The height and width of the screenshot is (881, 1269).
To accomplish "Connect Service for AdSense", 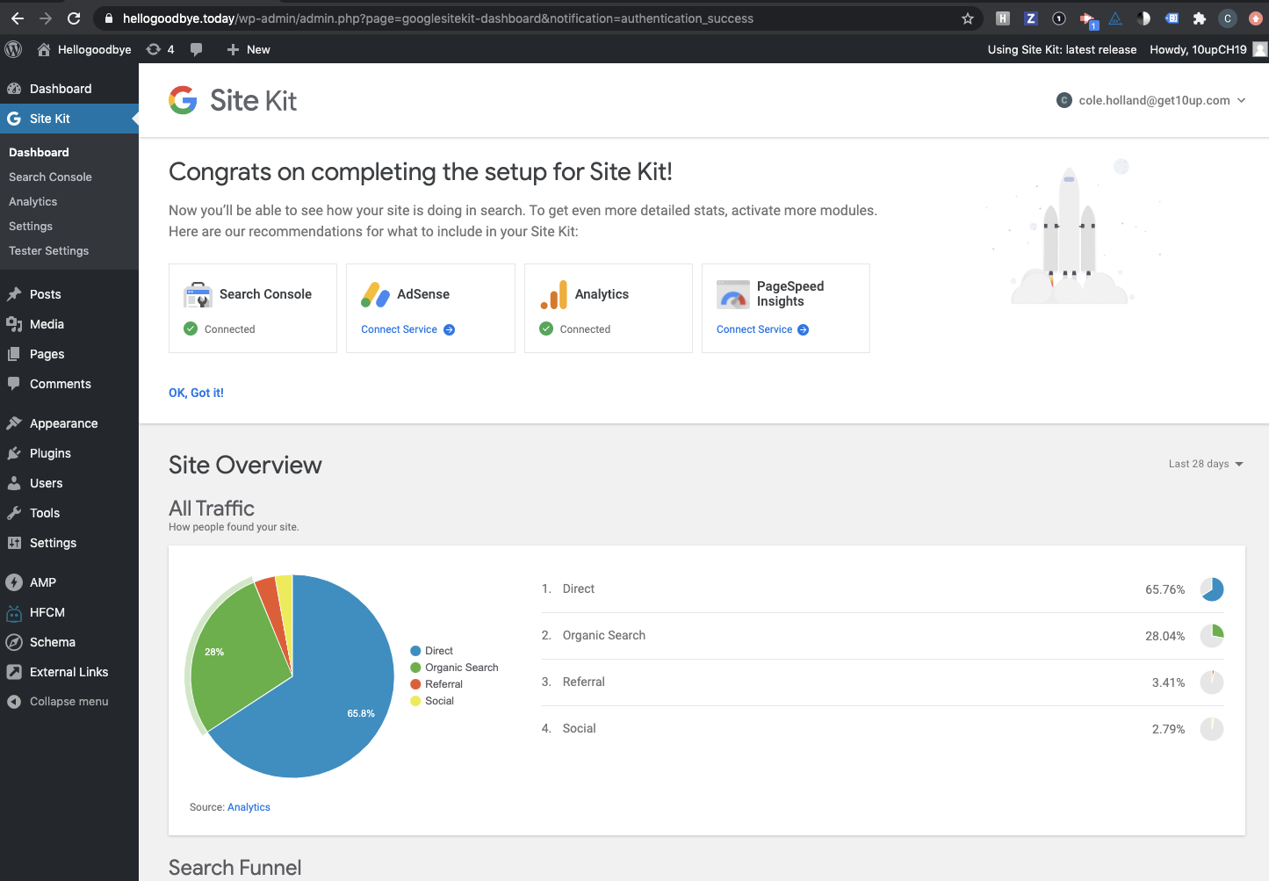I will [x=408, y=329].
